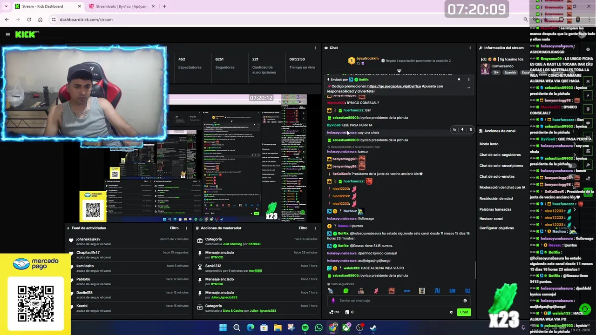Open Steam from the taskbar
The width and height of the screenshot is (596, 335).
point(373,328)
